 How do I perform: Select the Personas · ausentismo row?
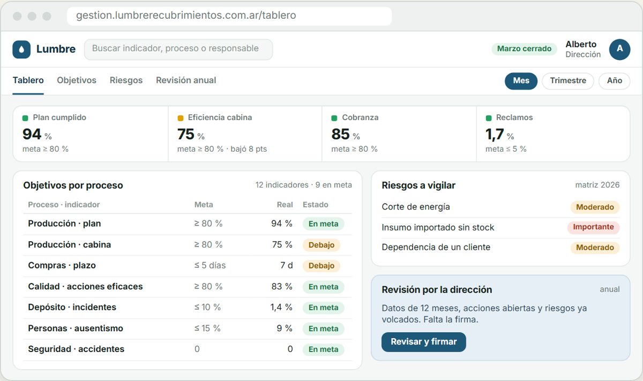(x=188, y=328)
